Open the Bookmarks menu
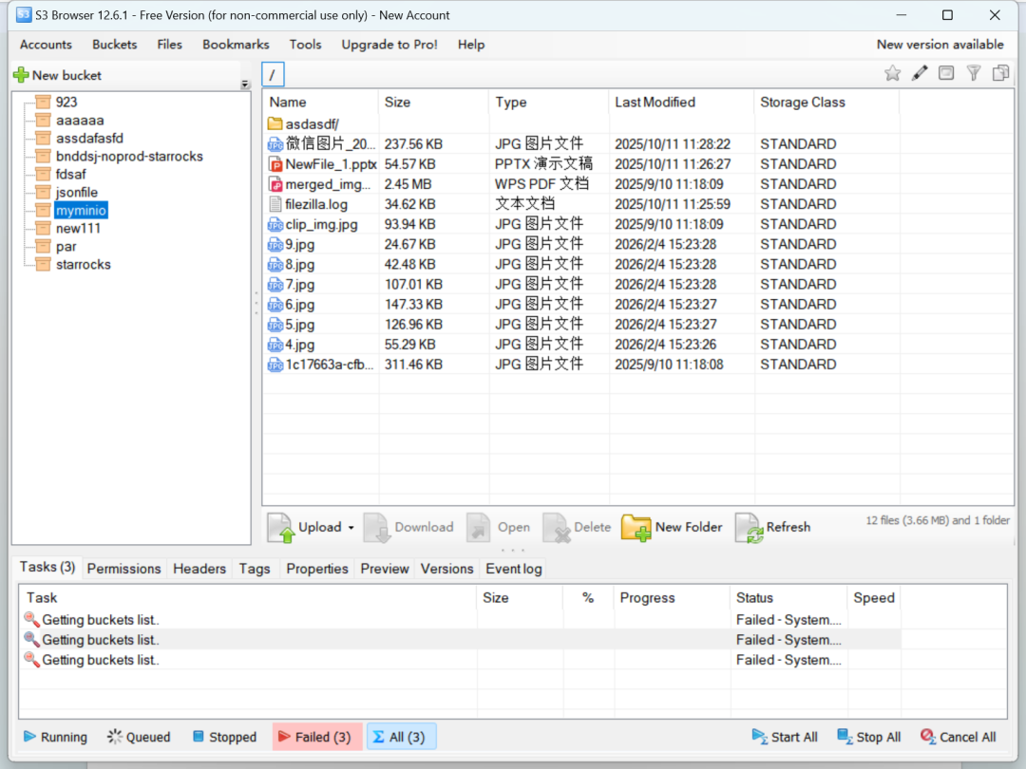Screen dimensions: 1026x769 (236, 45)
